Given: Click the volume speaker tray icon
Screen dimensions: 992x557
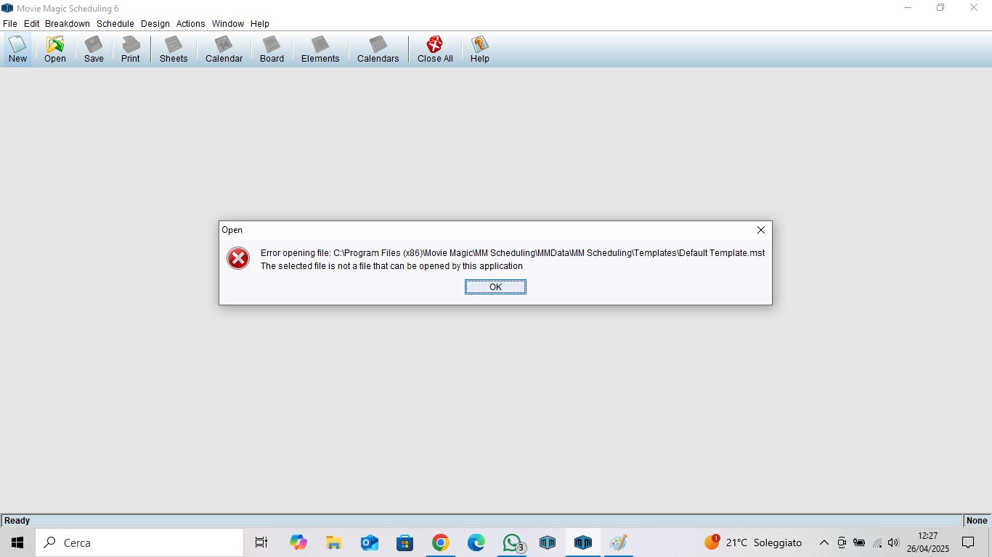Looking at the screenshot, I should (893, 542).
